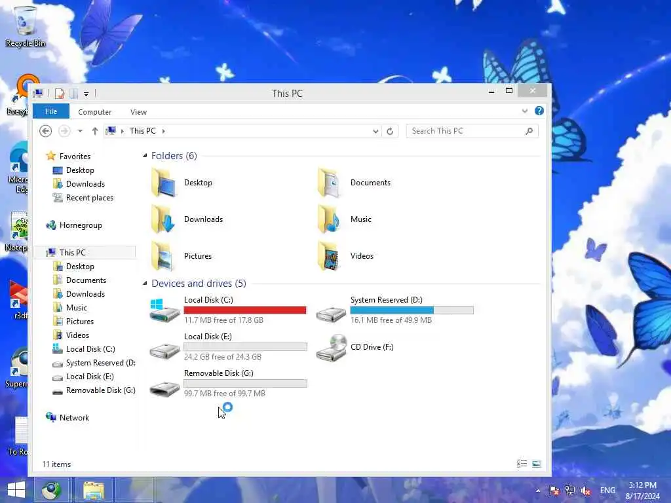Click the chevron after This PC in address bar
671x503 pixels.
[163, 131]
